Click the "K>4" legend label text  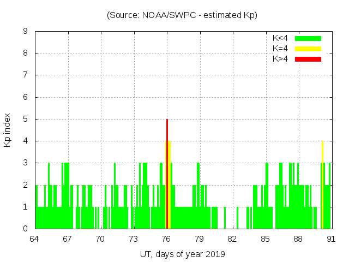coord(280,59)
